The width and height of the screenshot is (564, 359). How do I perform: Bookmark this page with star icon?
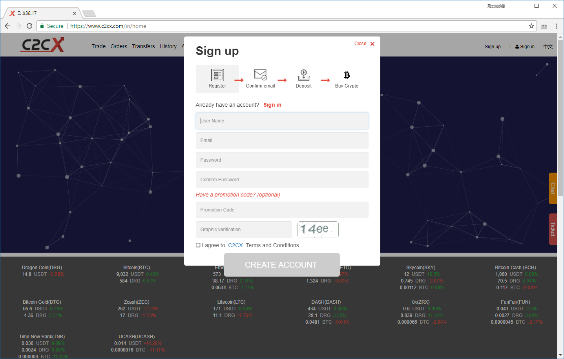[531, 26]
